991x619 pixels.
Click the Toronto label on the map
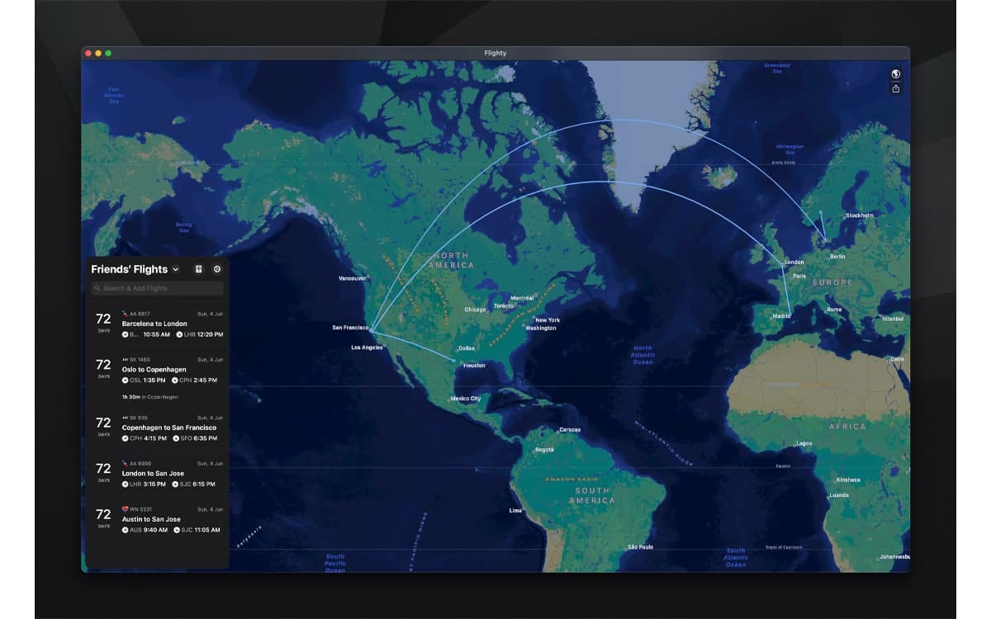click(504, 305)
